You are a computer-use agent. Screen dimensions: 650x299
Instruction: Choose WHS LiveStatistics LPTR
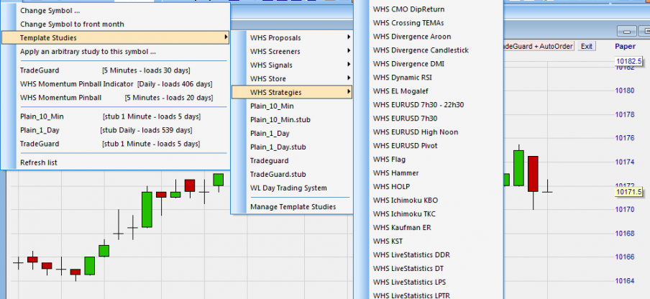point(429,295)
